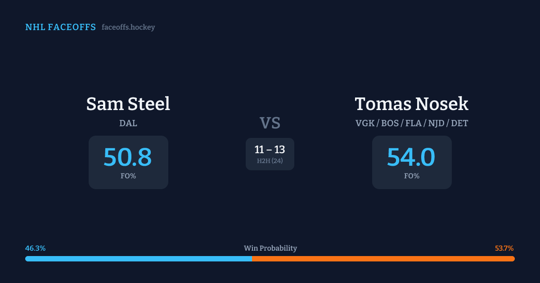Click the orange segment of the probability bar
This screenshot has width=540, height=283.
(382, 259)
